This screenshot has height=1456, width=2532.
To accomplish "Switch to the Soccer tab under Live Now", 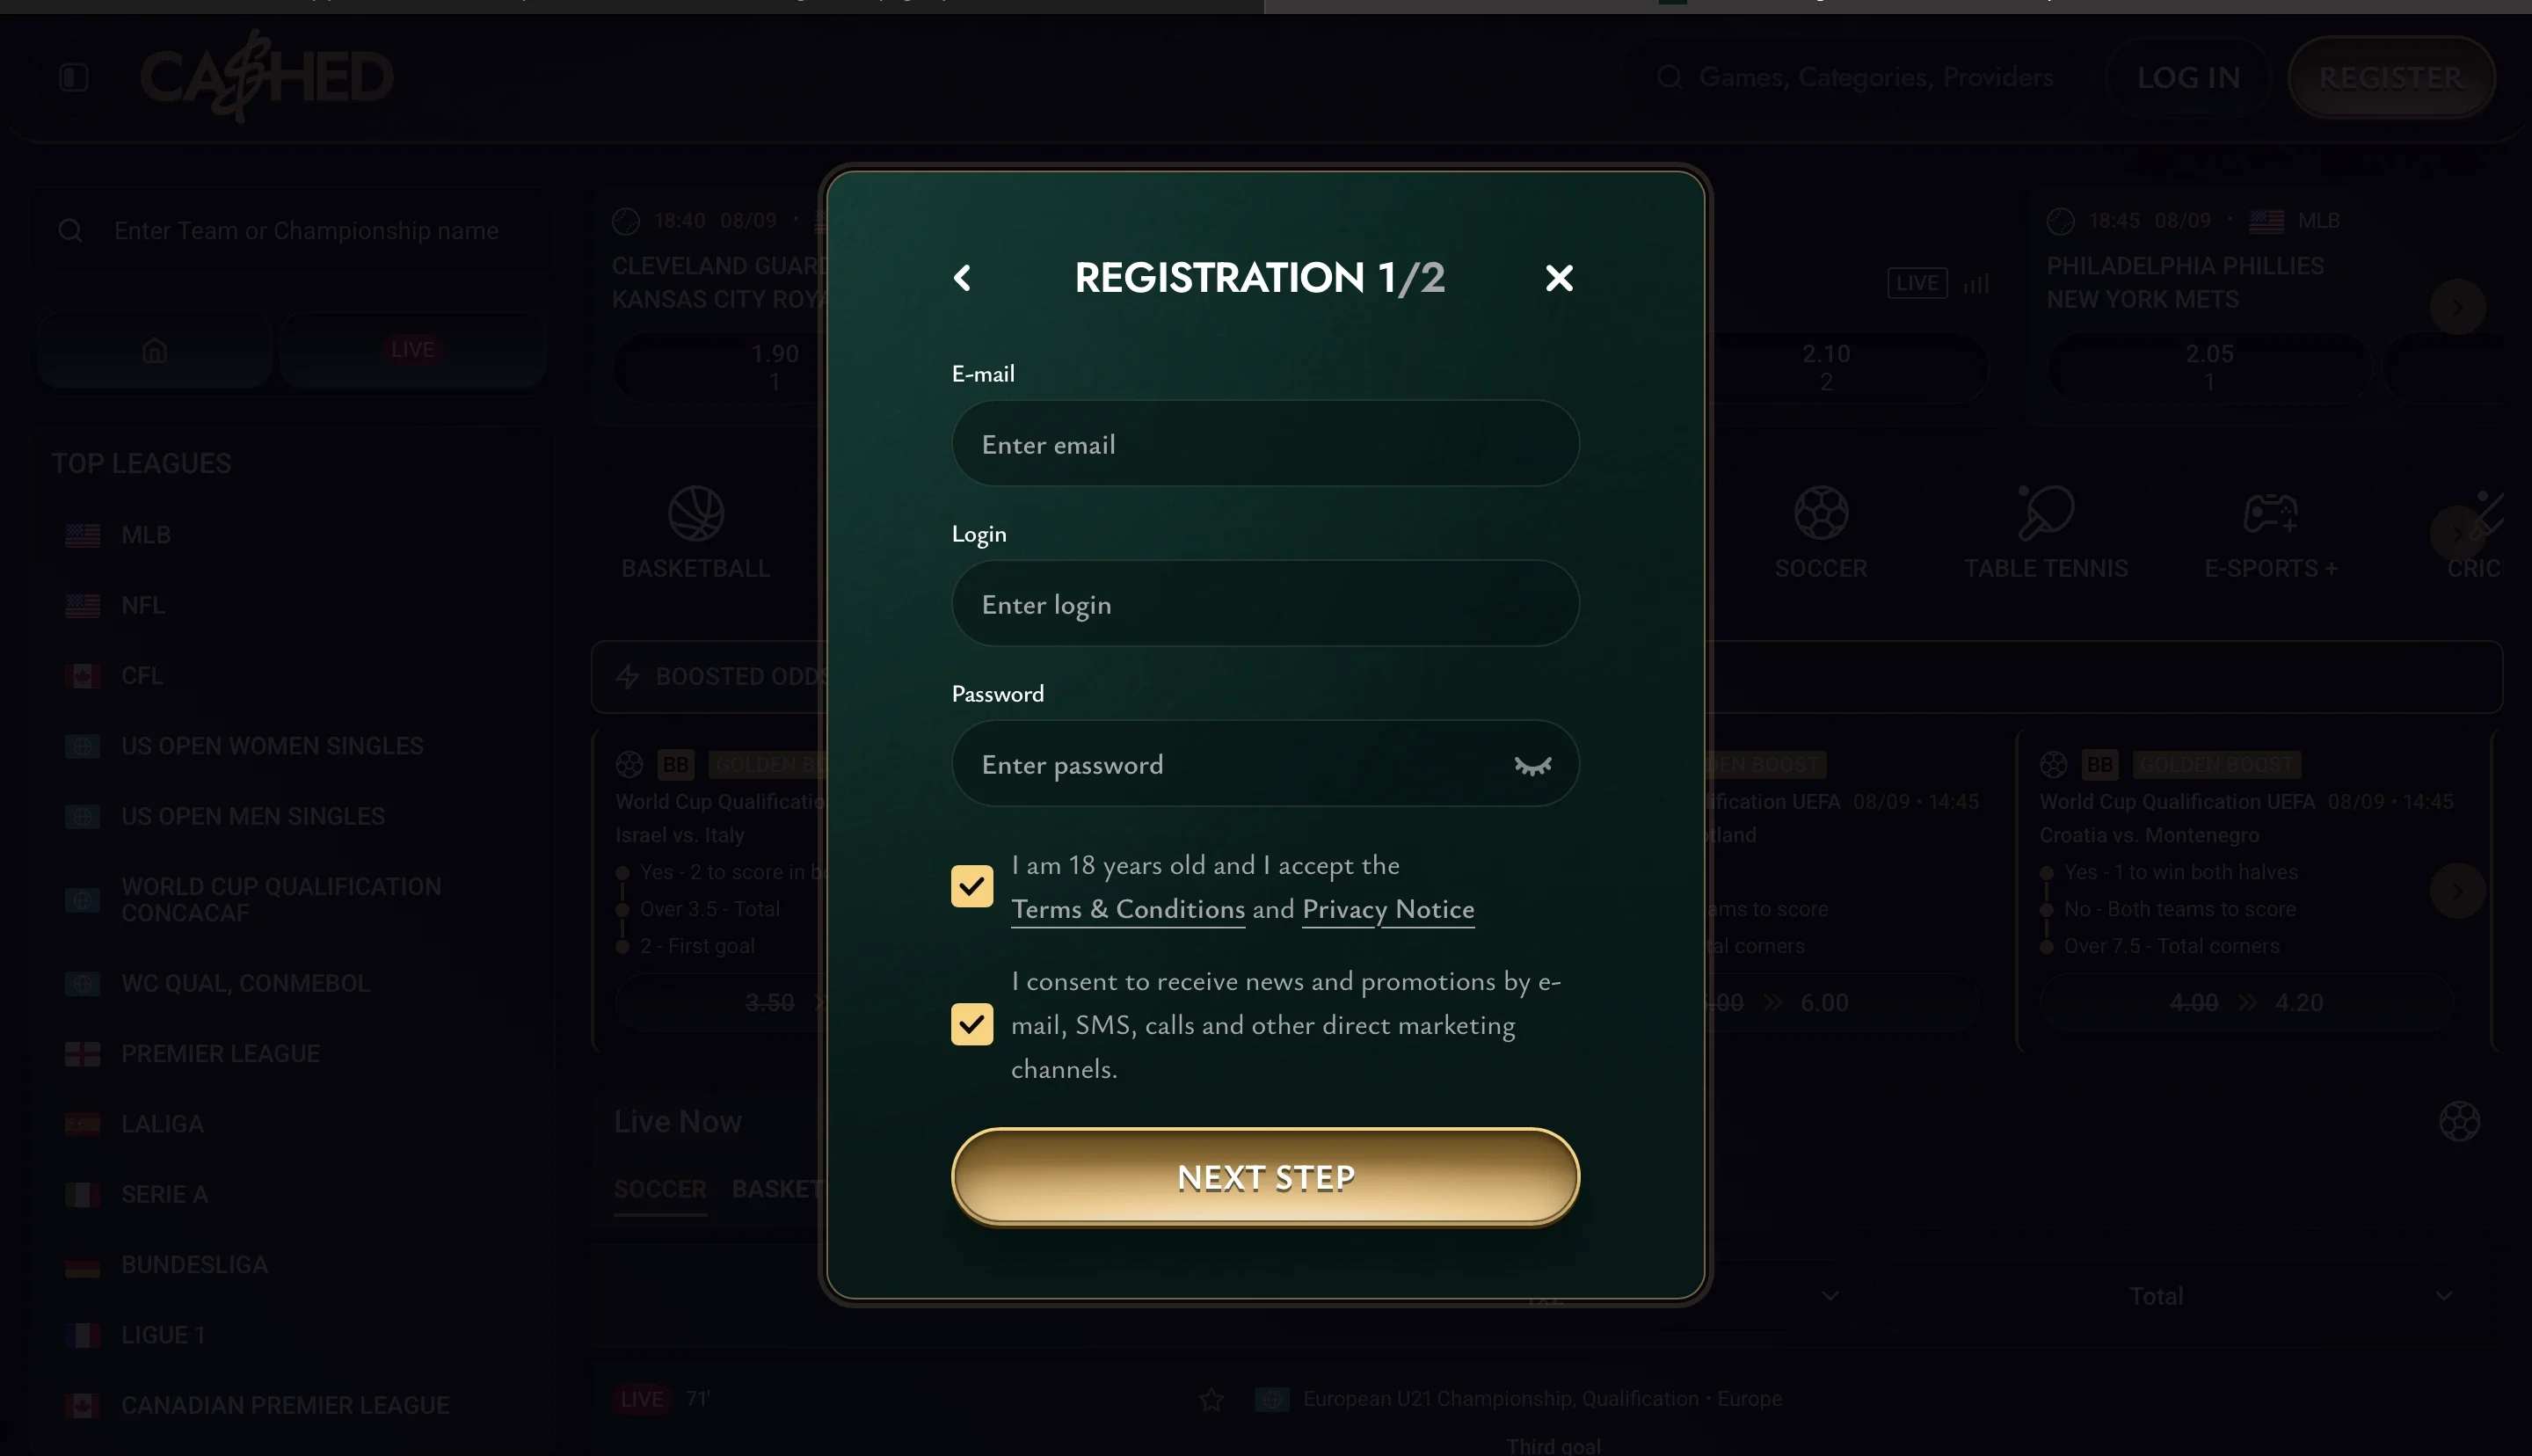I will click(x=659, y=1189).
